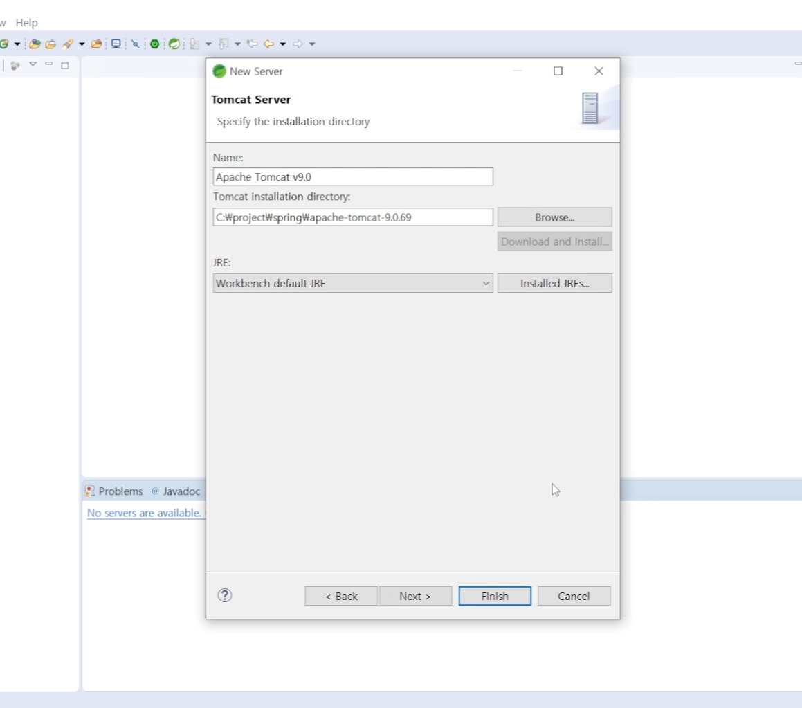Close the New Server dialog window

pos(599,71)
